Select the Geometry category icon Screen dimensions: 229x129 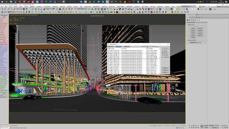click(187, 20)
